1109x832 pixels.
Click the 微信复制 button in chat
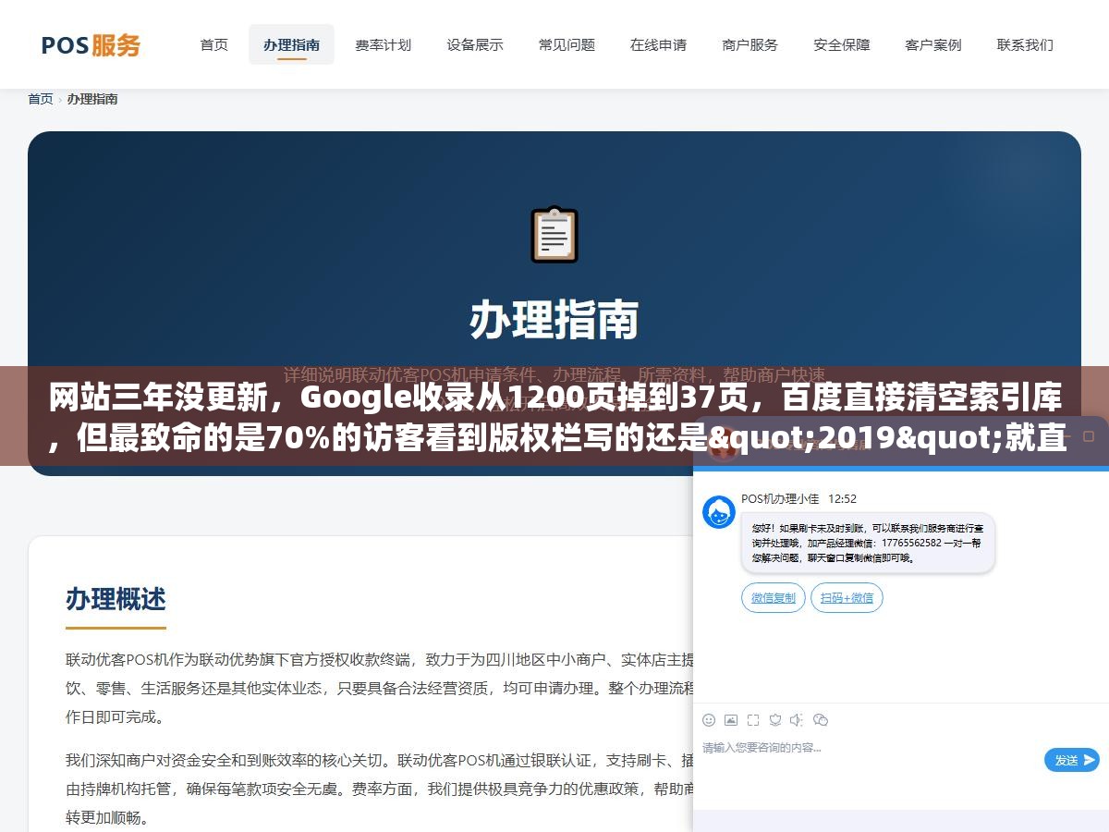[x=774, y=598]
